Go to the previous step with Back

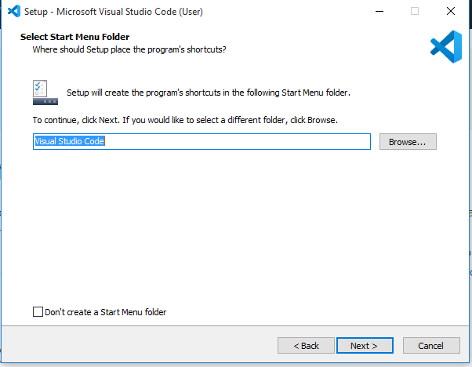306,346
